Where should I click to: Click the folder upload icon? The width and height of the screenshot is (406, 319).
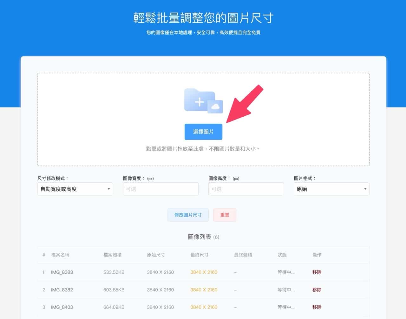pos(199,101)
